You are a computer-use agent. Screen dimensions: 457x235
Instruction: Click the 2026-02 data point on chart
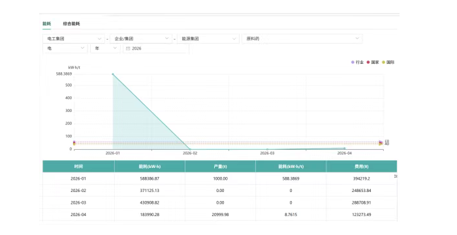[x=190, y=149]
